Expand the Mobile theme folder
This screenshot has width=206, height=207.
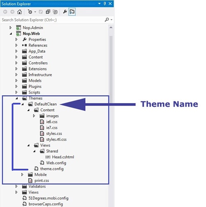tap(22, 174)
